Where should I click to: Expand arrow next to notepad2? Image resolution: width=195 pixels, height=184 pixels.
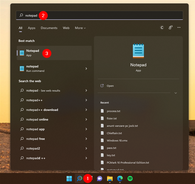(86, 148)
